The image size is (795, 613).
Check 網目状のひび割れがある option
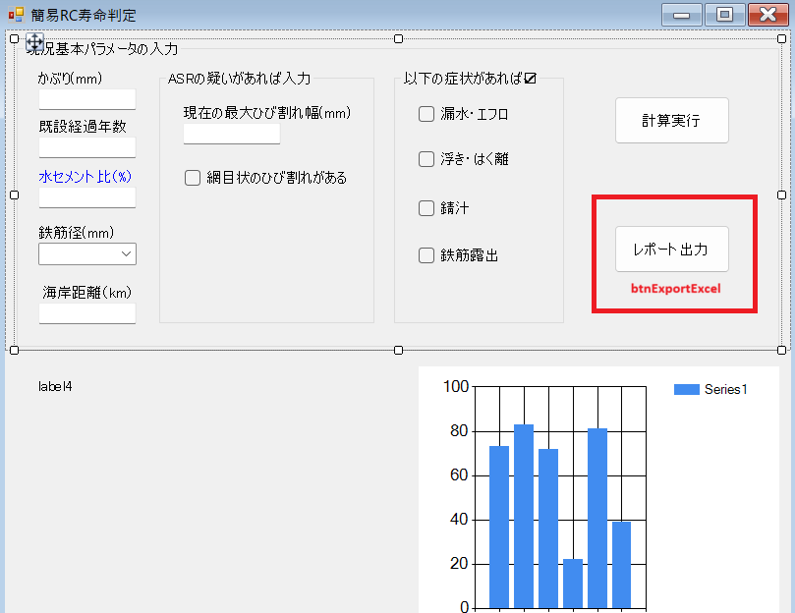193,178
